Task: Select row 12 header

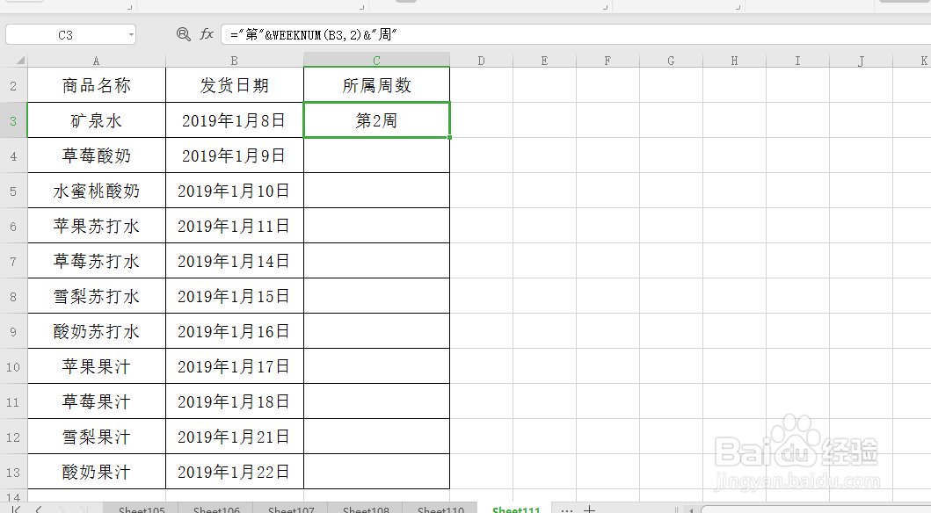Action: [14, 437]
